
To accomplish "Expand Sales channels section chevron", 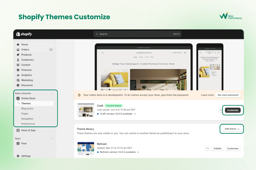I will tap(51, 93).
